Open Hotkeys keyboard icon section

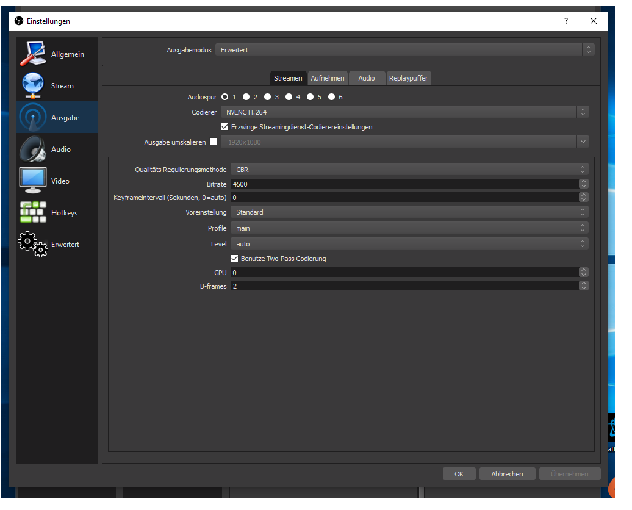(x=33, y=212)
